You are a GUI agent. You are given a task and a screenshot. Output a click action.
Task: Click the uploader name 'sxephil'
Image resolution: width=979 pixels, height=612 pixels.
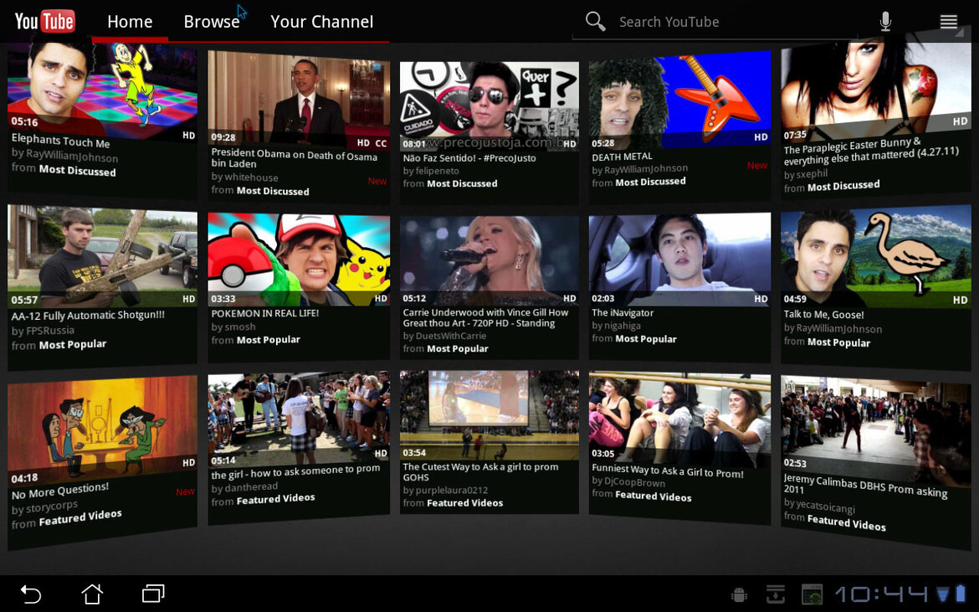pyautogui.click(x=812, y=174)
